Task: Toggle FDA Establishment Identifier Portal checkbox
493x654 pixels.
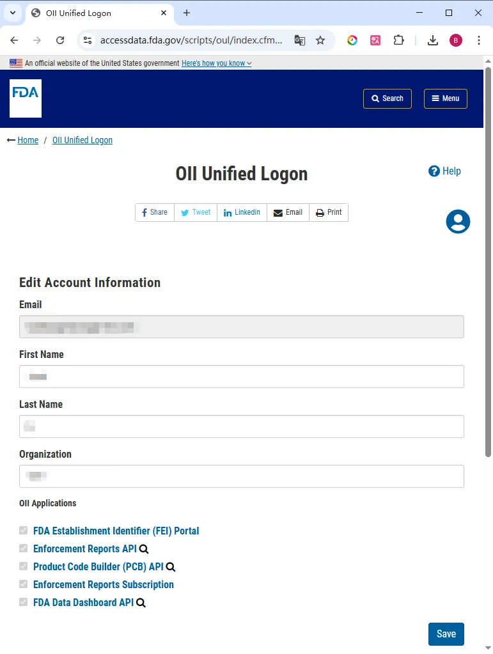Action: 24,531
